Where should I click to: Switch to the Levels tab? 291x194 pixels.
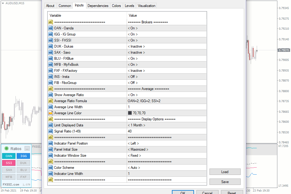129,6
